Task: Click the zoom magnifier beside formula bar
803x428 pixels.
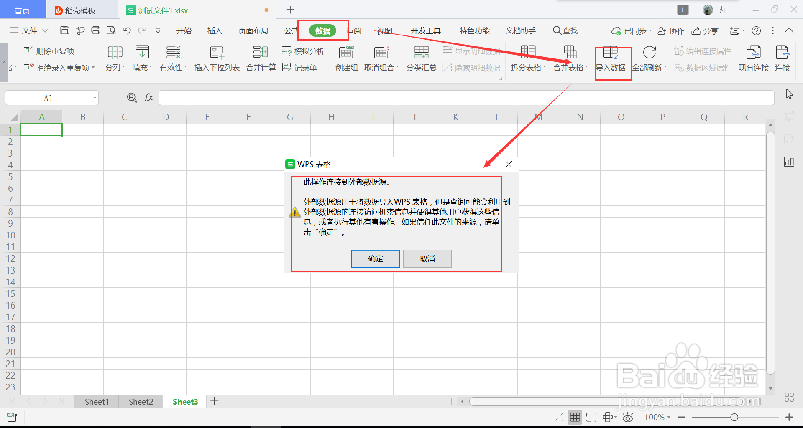Action: pos(132,98)
